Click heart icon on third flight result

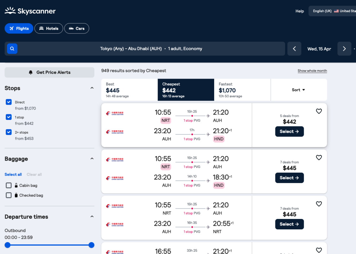pyautogui.click(x=319, y=204)
